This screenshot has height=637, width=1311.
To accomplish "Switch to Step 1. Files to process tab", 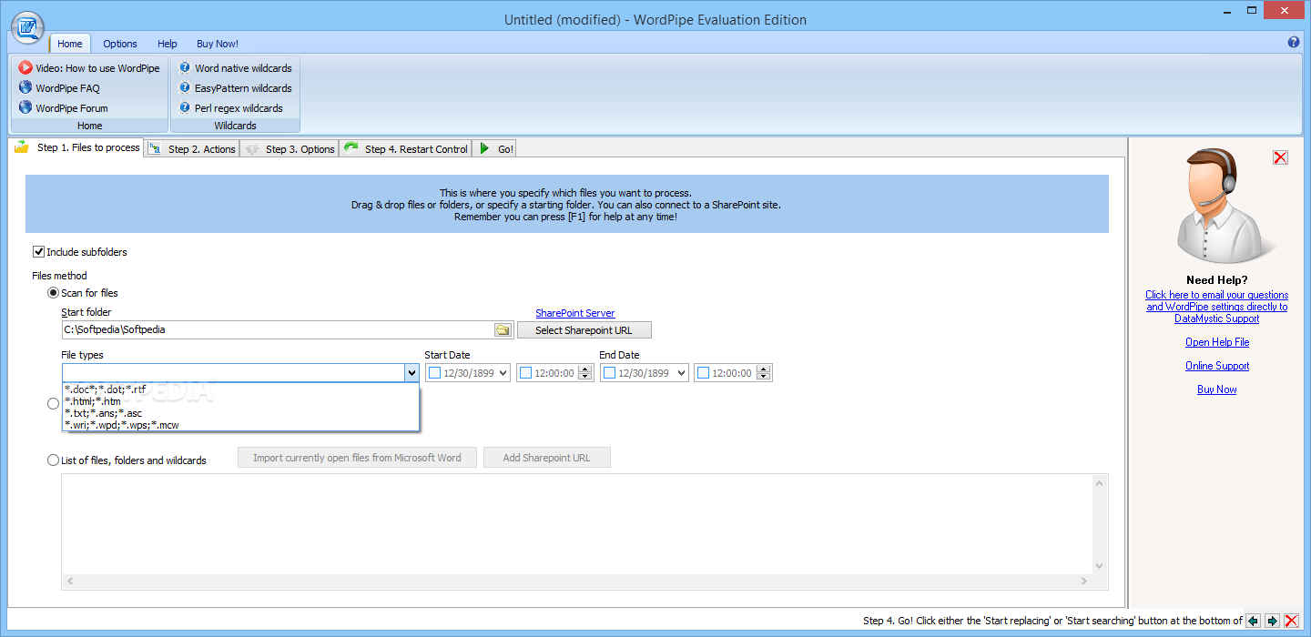I will coord(77,147).
